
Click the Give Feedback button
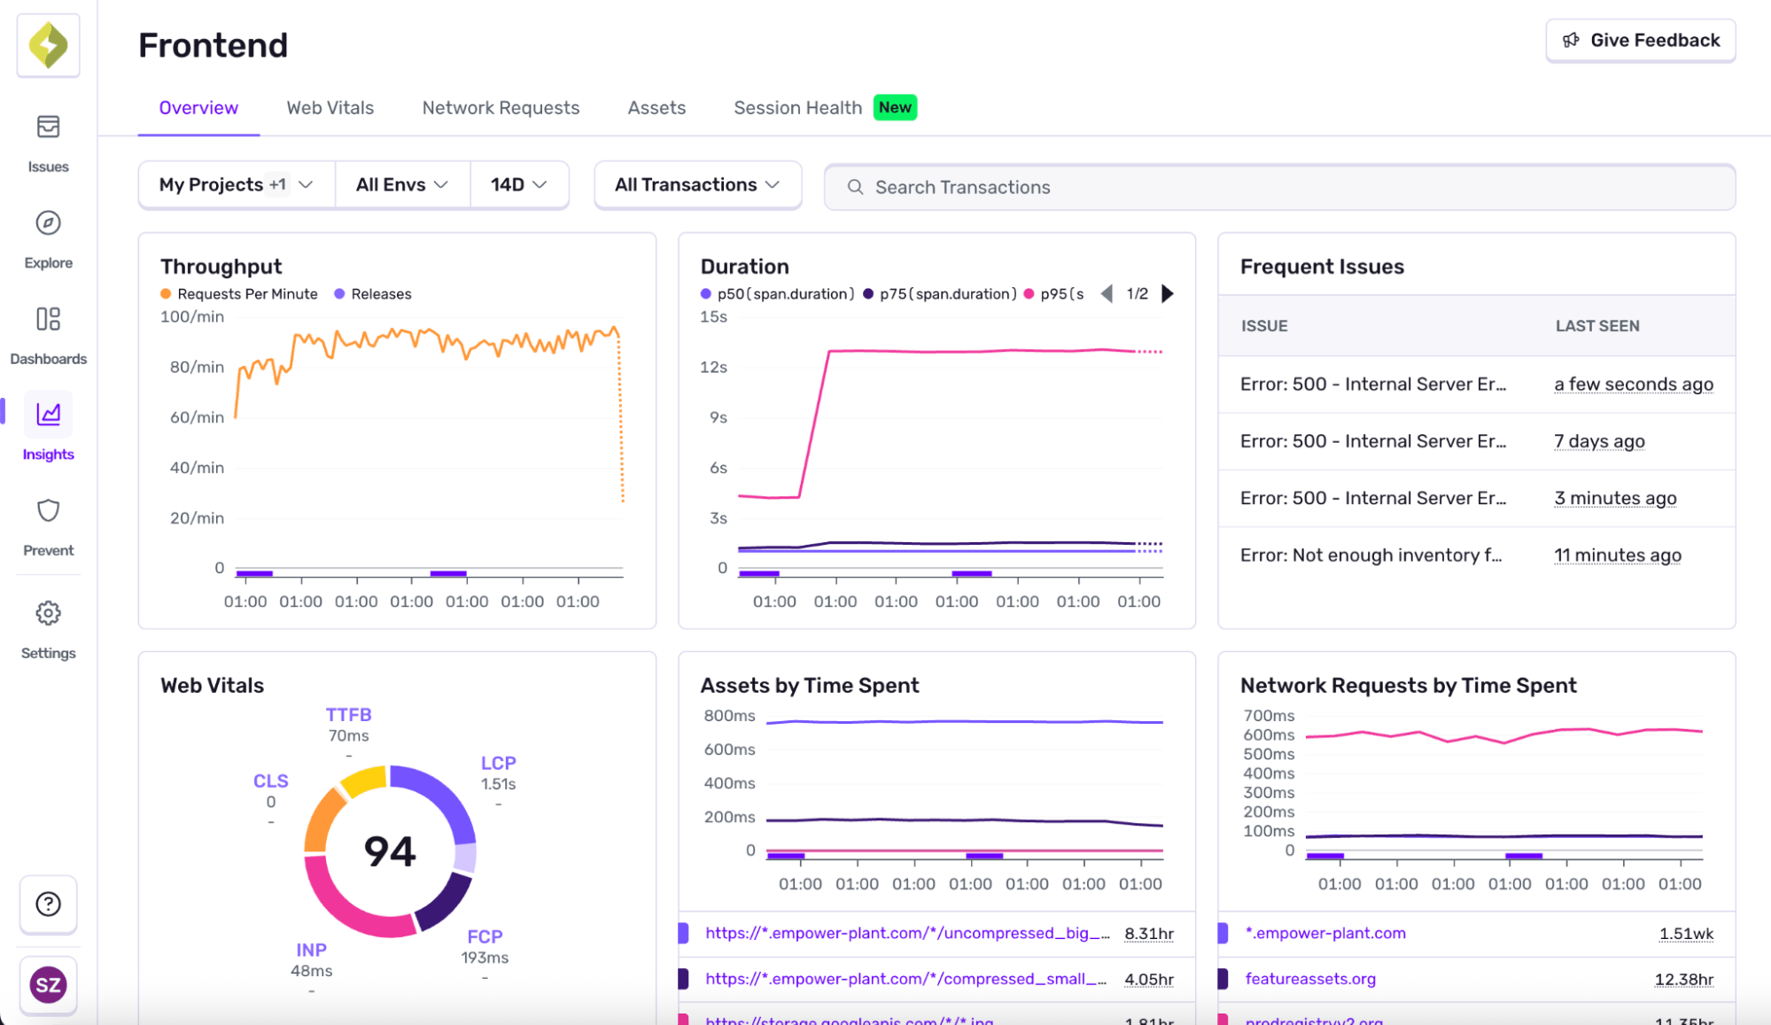pyautogui.click(x=1639, y=40)
